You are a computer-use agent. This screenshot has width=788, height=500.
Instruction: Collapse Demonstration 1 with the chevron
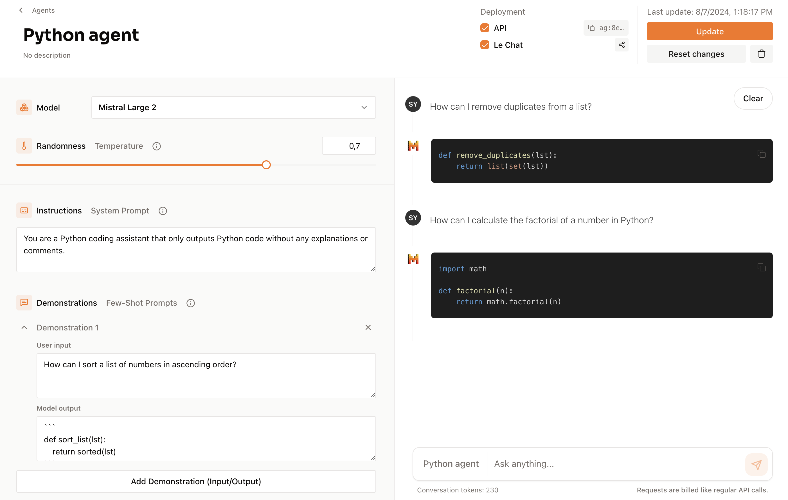[x=24, y=328]
